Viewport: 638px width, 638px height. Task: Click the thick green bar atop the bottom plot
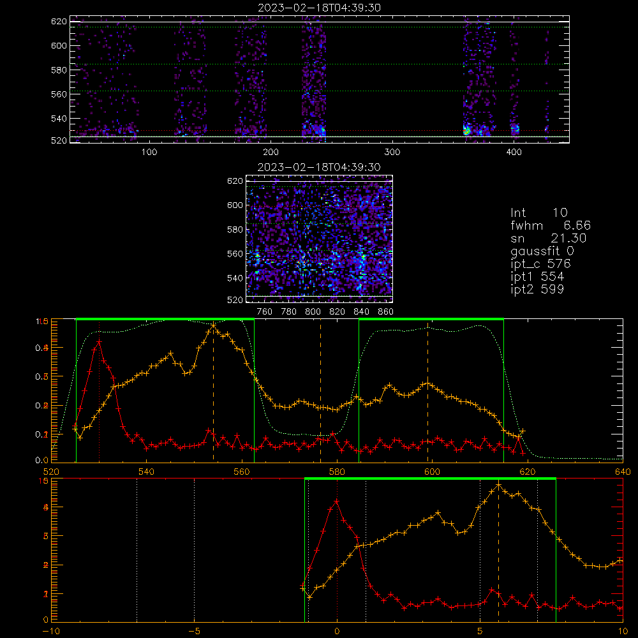coord(430,478)
